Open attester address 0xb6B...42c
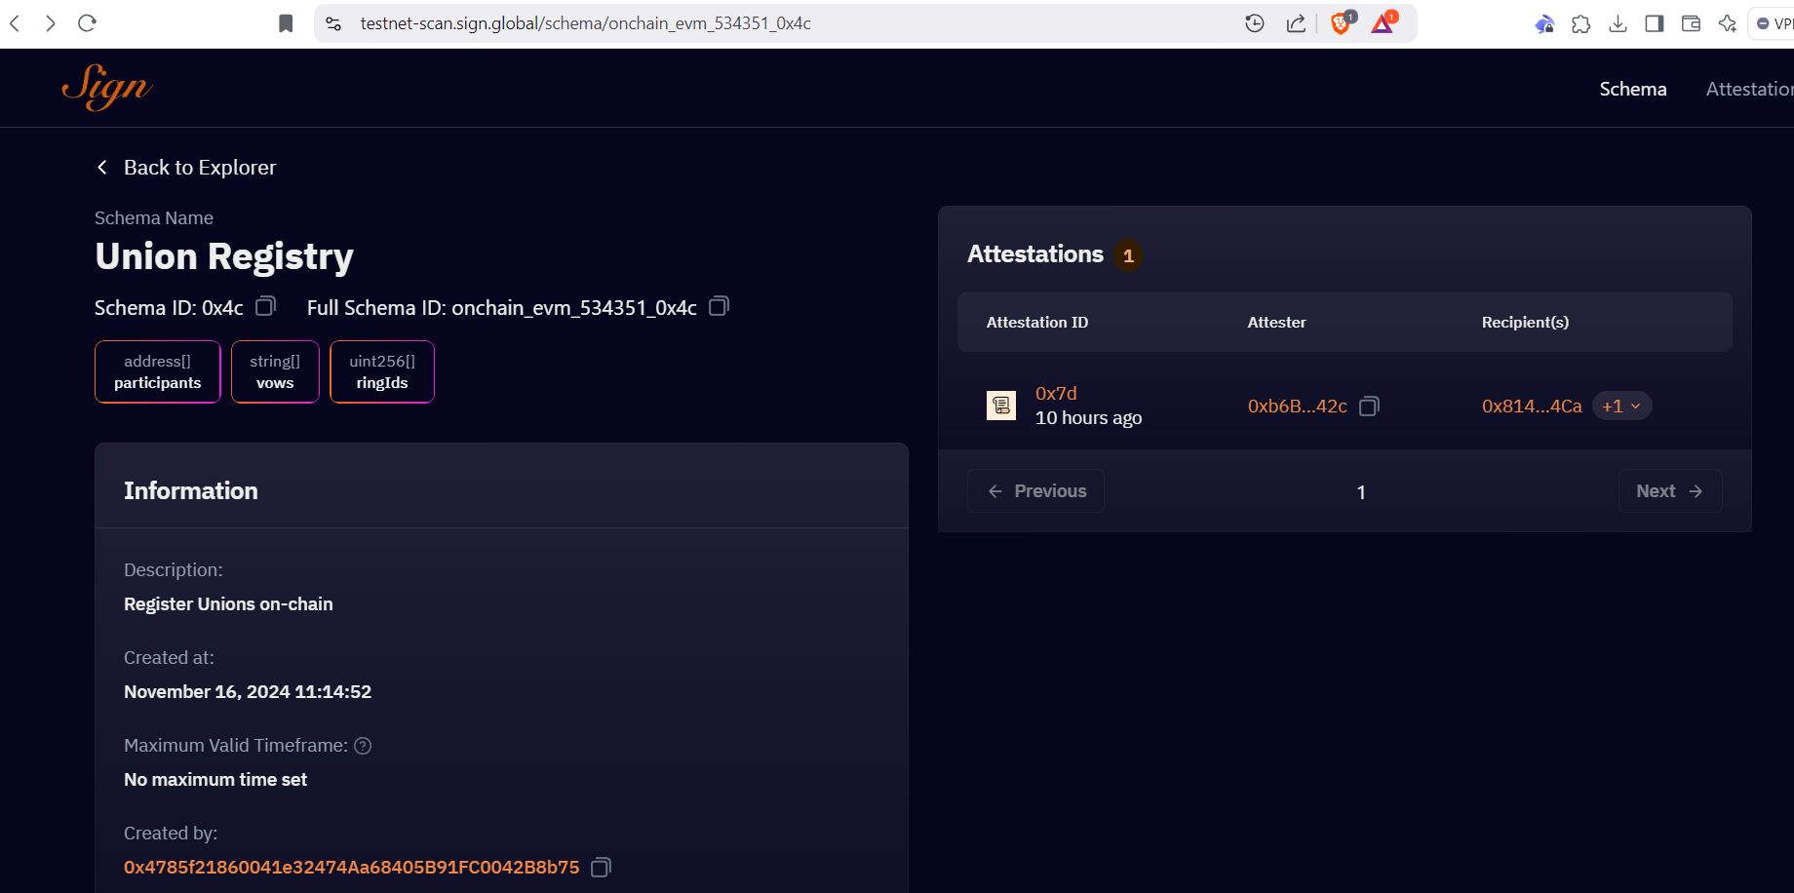The width and height of the screenshot is (1794, 893). [1298, 406]
